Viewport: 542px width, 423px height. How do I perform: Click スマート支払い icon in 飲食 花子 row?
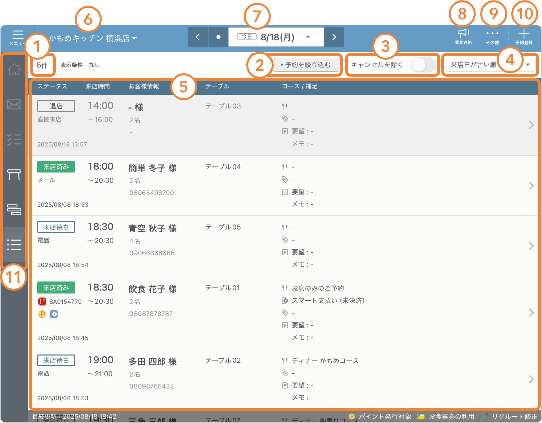point(285,301)
